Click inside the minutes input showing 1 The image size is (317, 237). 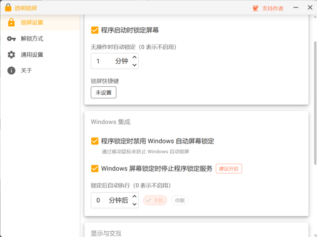(102, 61)
